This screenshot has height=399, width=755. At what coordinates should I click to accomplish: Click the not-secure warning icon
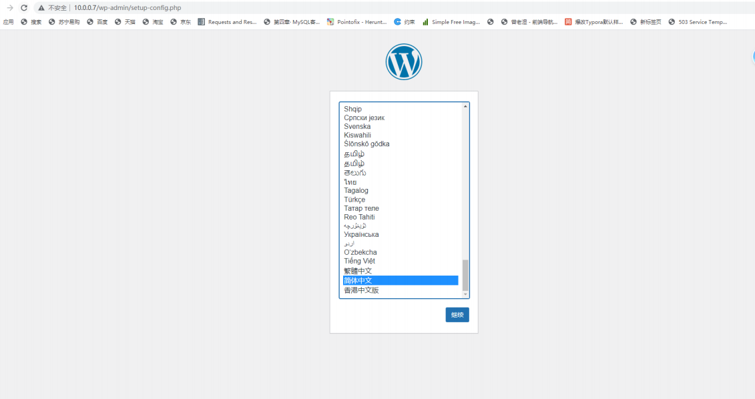[x=41, y=8]
